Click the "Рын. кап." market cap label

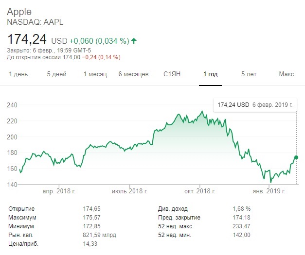coord(21,235)
